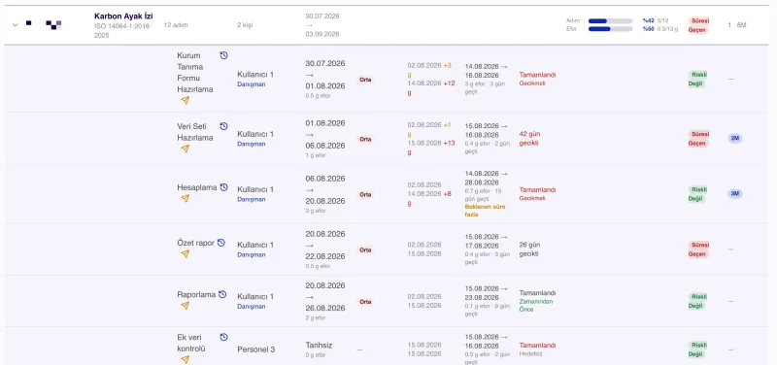The image size is (777, 365).
Task: Click 26 gün gecikti status text
Action: 529,249
